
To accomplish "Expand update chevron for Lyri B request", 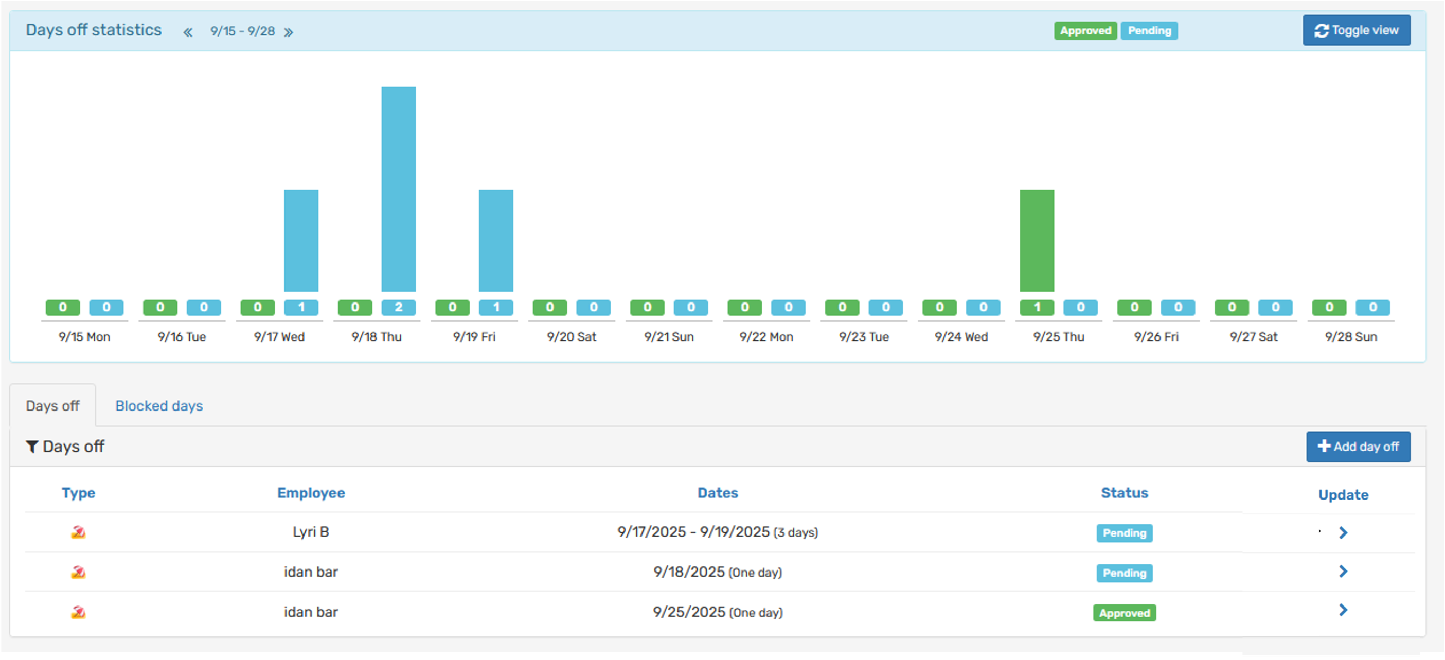I will pyautogui.click(x=1343, y=533).
